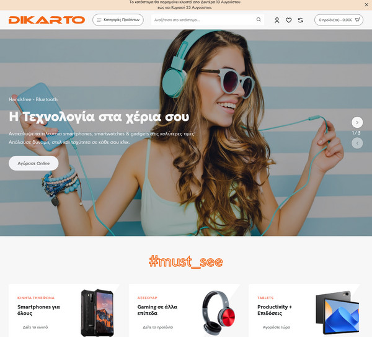The height and width of the screenshot is (337, 372).
Task: Click the 1/3 slide counter
Action: [356, 133]
